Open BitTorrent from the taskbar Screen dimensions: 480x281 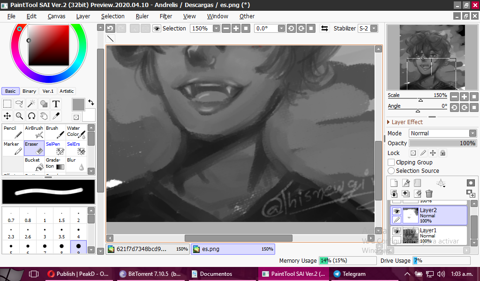[x=150, y=274]
